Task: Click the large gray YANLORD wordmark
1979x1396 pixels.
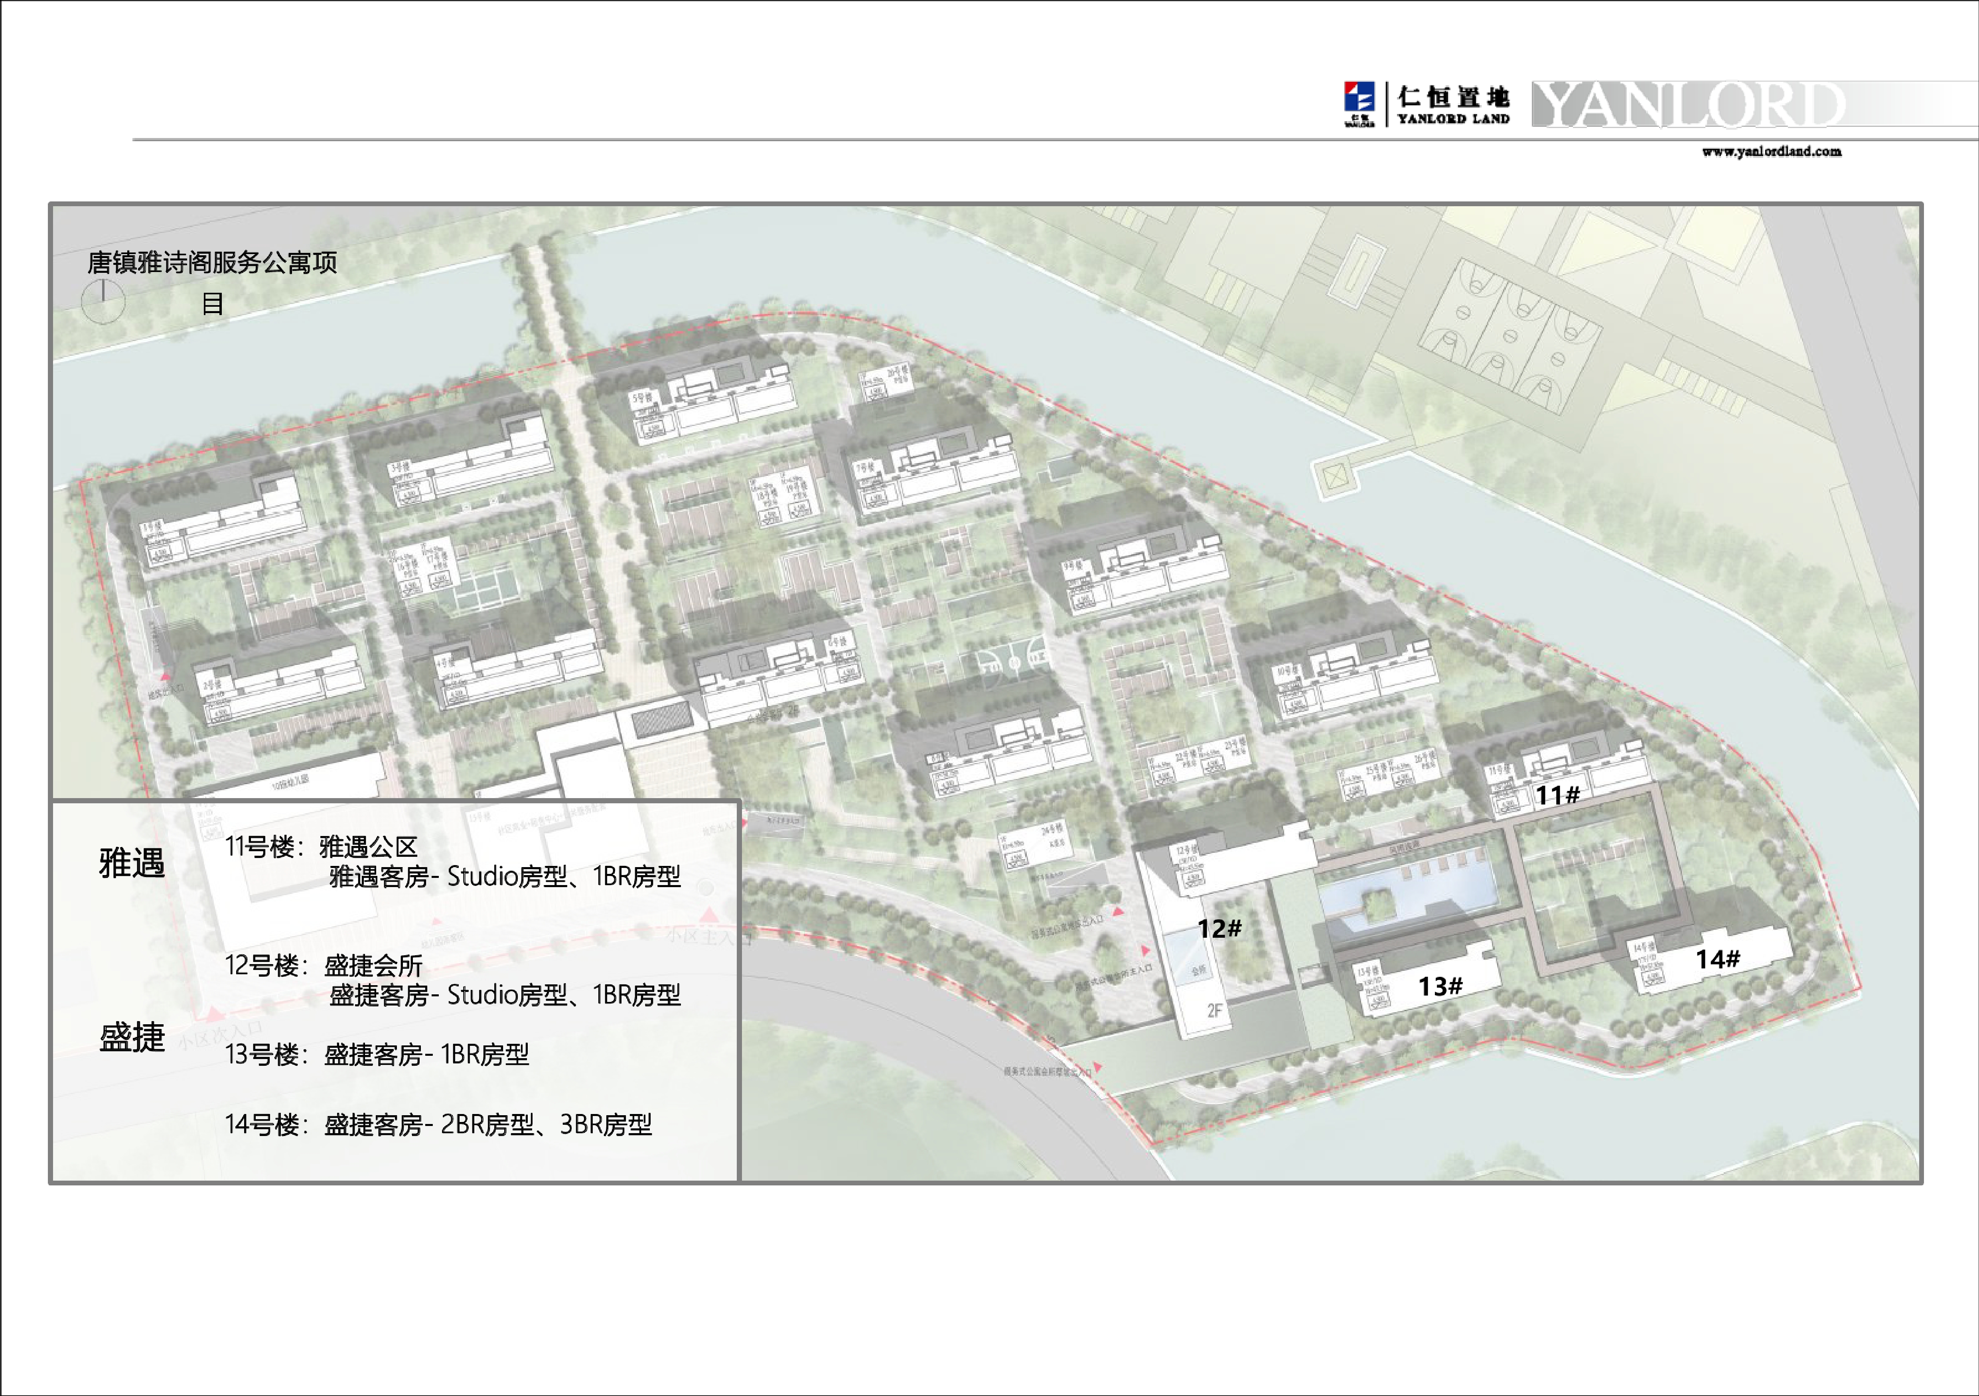Action: click(x=1689, y=104)
